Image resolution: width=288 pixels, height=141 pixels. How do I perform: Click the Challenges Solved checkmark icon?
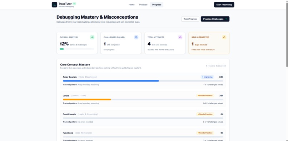click(x=136, y=37)
